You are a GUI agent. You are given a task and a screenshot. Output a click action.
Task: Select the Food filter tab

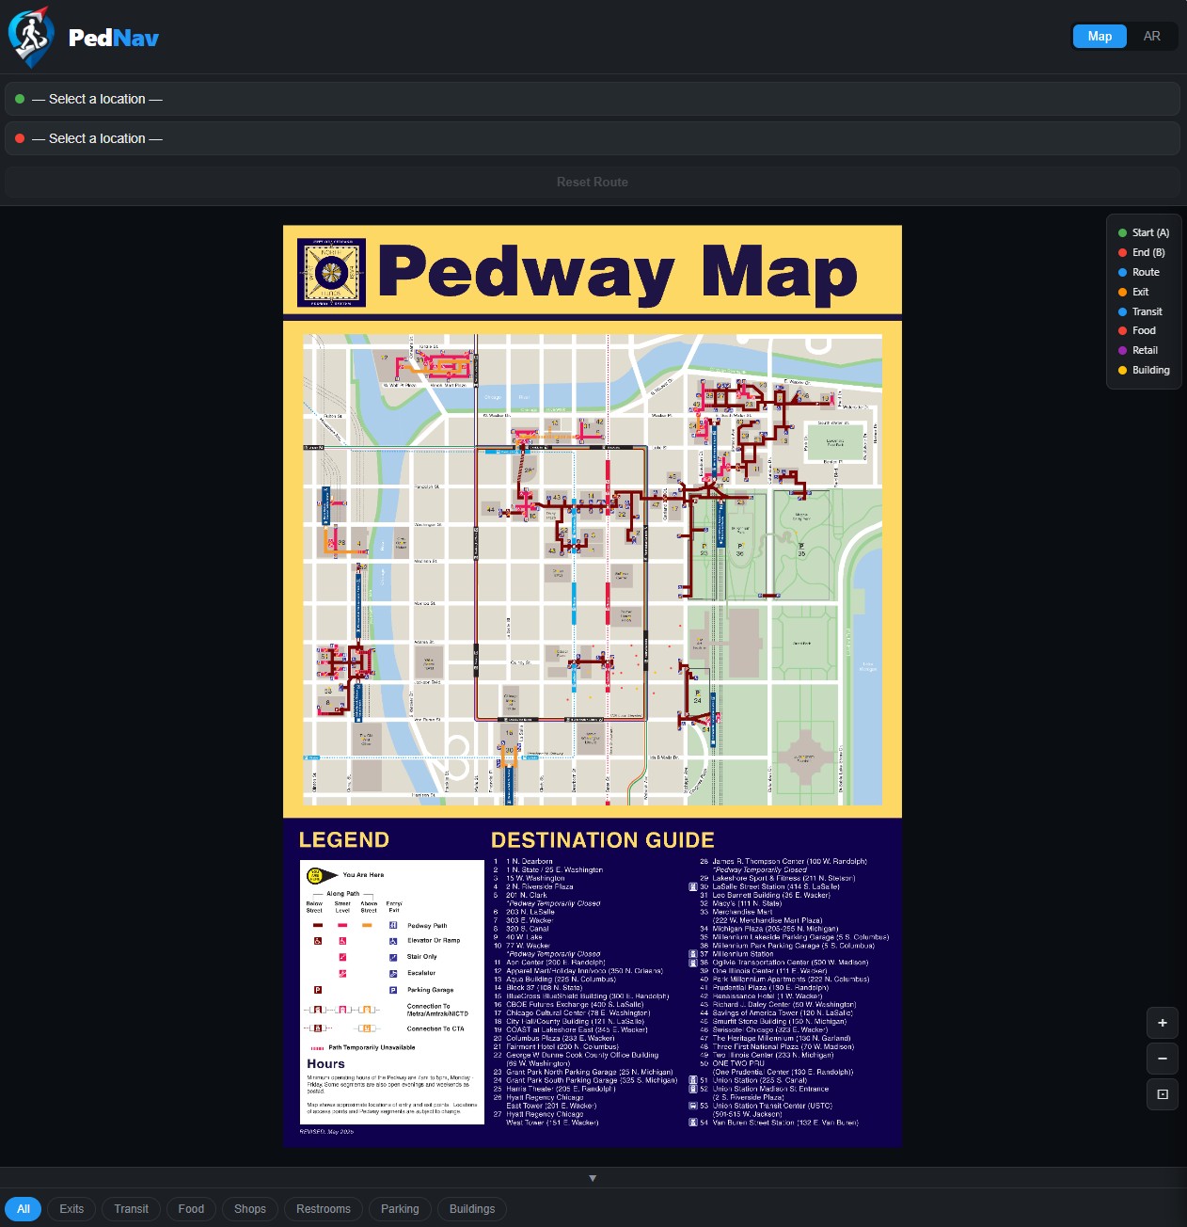tap(191, 1209)
